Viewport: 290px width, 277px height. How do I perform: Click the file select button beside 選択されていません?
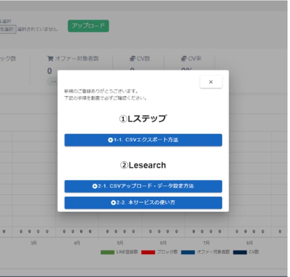[7, 29]
